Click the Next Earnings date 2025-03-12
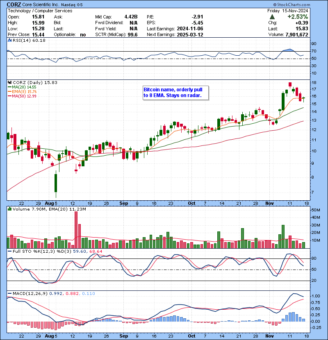The image size is (328, 340). [x=190, y=35]
